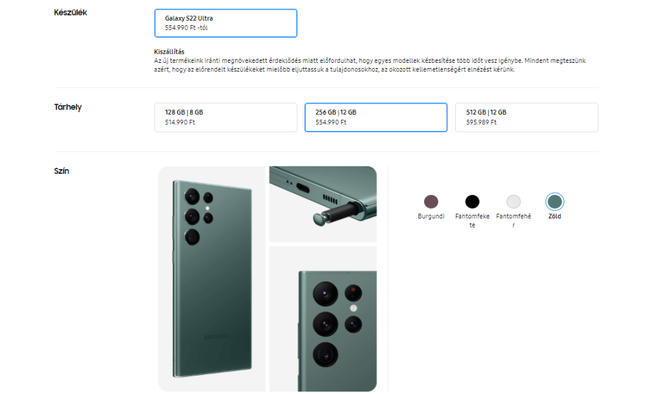This screenshot has height=394, width=665.
Task: Click the Szín section heading
Action: pyautogui.click(x=62, y=171)
